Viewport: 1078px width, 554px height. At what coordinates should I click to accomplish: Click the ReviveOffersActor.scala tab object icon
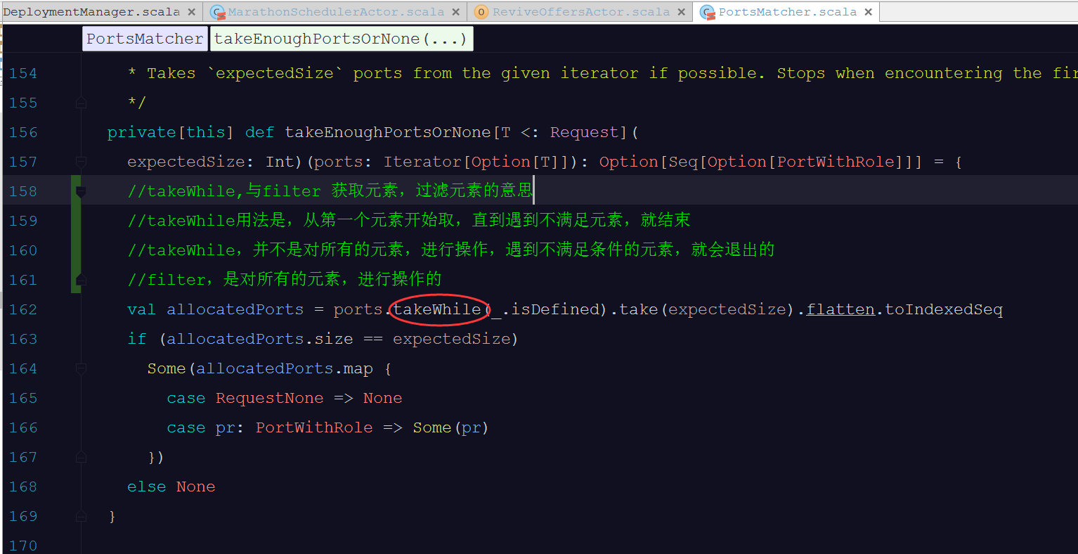[481, 12]
